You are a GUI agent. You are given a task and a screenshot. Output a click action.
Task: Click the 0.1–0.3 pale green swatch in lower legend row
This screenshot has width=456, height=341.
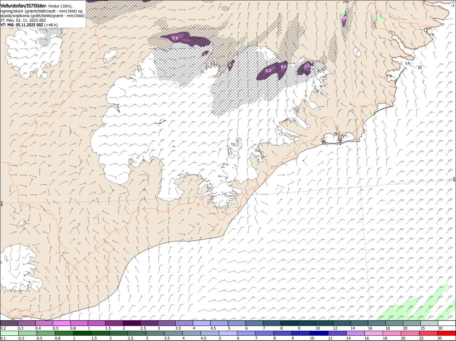(x=9, y=334)
